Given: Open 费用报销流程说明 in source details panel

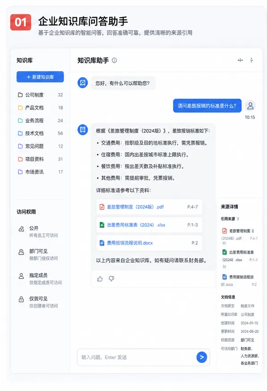Looking at the screenshot, I should [x=239, y=280].
